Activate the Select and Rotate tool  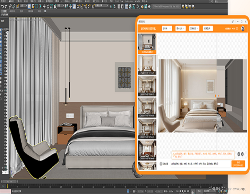click(x=48, y=6)
